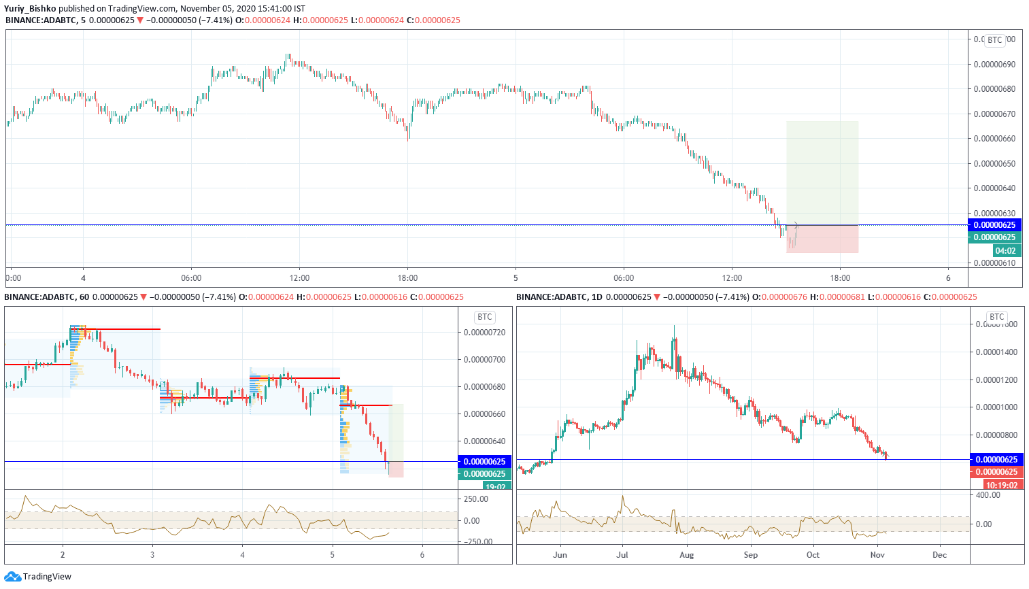Click the November 05, 2020 publish date
The width and height of the screenshot is (1029, 589).
218,9
